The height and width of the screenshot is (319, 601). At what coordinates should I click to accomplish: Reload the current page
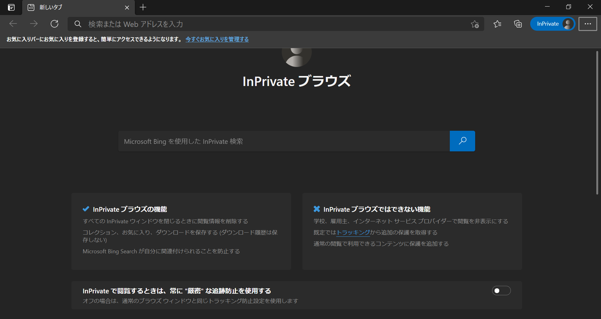[x=54, y=24]
